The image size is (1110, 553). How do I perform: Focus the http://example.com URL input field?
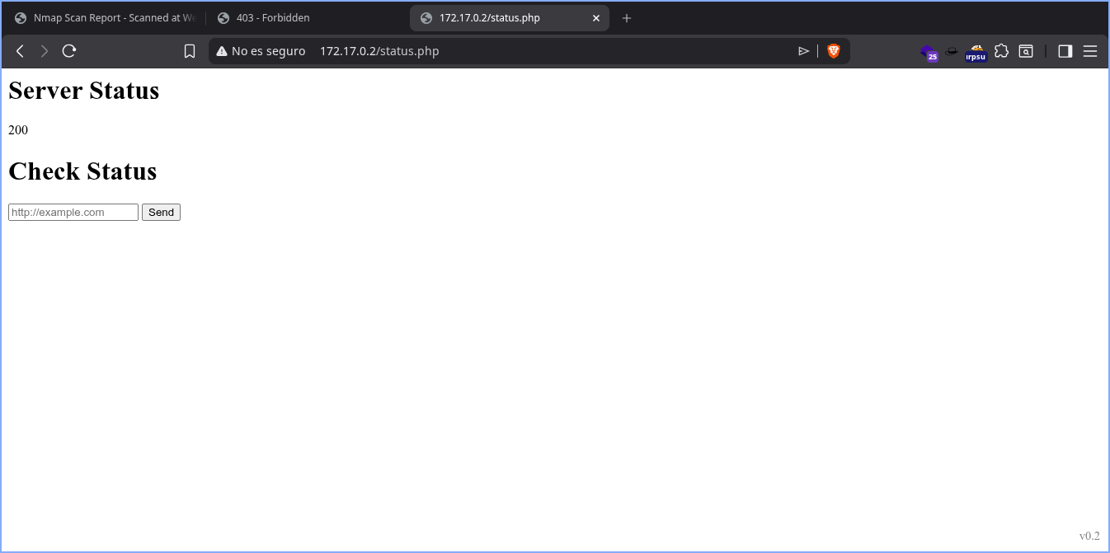73,213
